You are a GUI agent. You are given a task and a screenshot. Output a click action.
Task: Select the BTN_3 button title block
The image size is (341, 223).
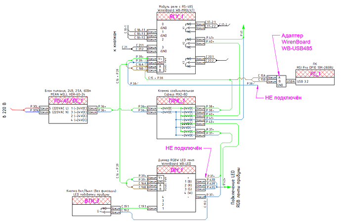point(91,201)
